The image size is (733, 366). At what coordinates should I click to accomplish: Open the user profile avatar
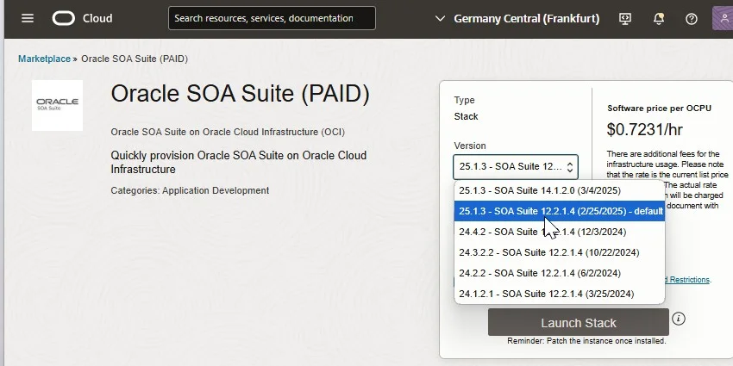tap(723, 18)
